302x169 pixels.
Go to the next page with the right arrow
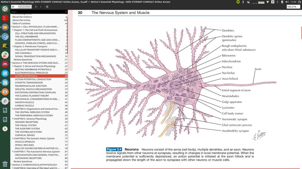41,7
